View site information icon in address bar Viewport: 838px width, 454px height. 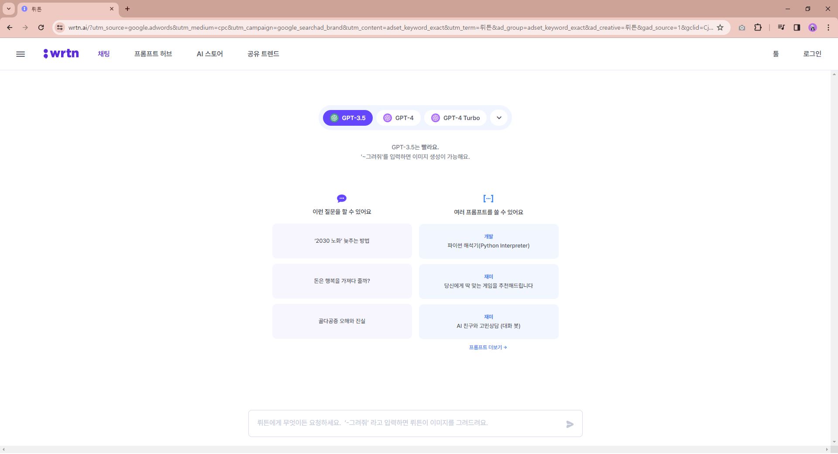click(60, 28)
